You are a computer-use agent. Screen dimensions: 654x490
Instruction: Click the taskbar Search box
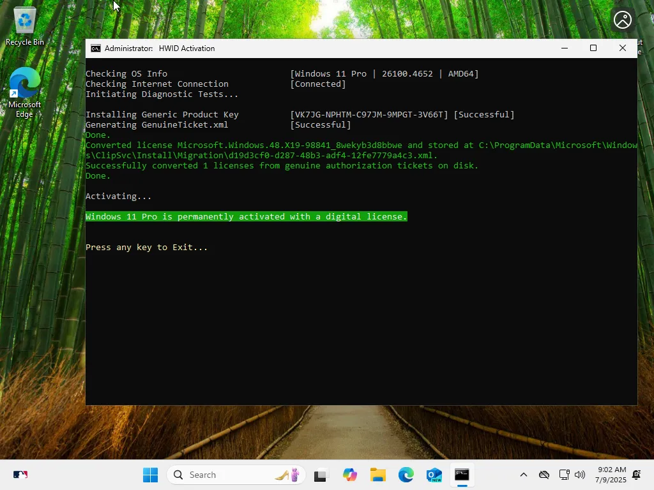point(236,475)
